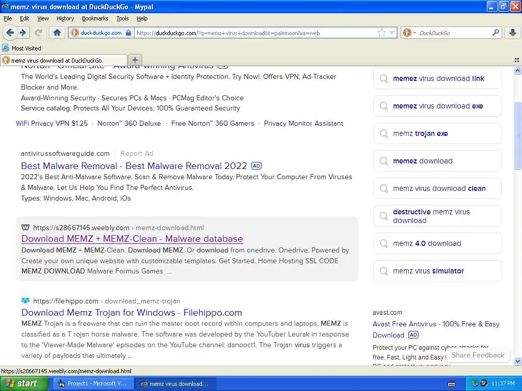Image resolution: width=522 pixels, height=391 pixels.
Task: Reload the page with the refresh icon
Action: [38, 33]
